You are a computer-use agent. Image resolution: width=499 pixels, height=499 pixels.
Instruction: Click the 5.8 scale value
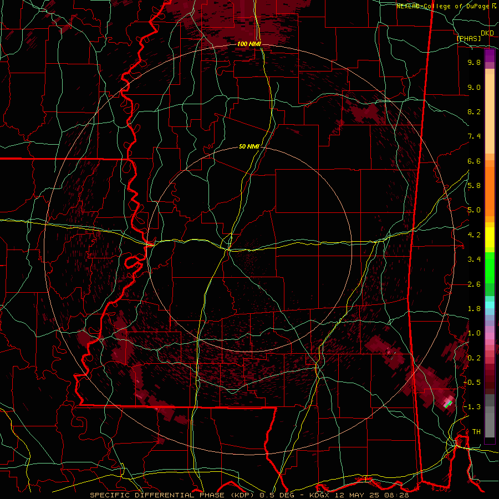point(474,186)
